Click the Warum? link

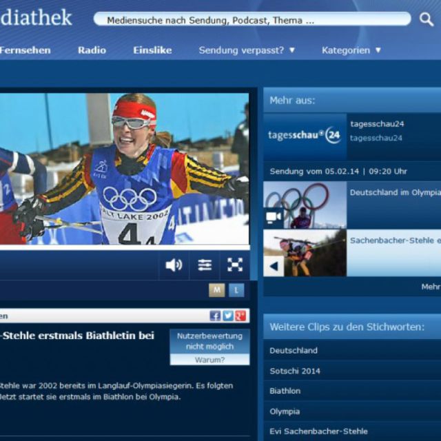[x=209, y=360]
